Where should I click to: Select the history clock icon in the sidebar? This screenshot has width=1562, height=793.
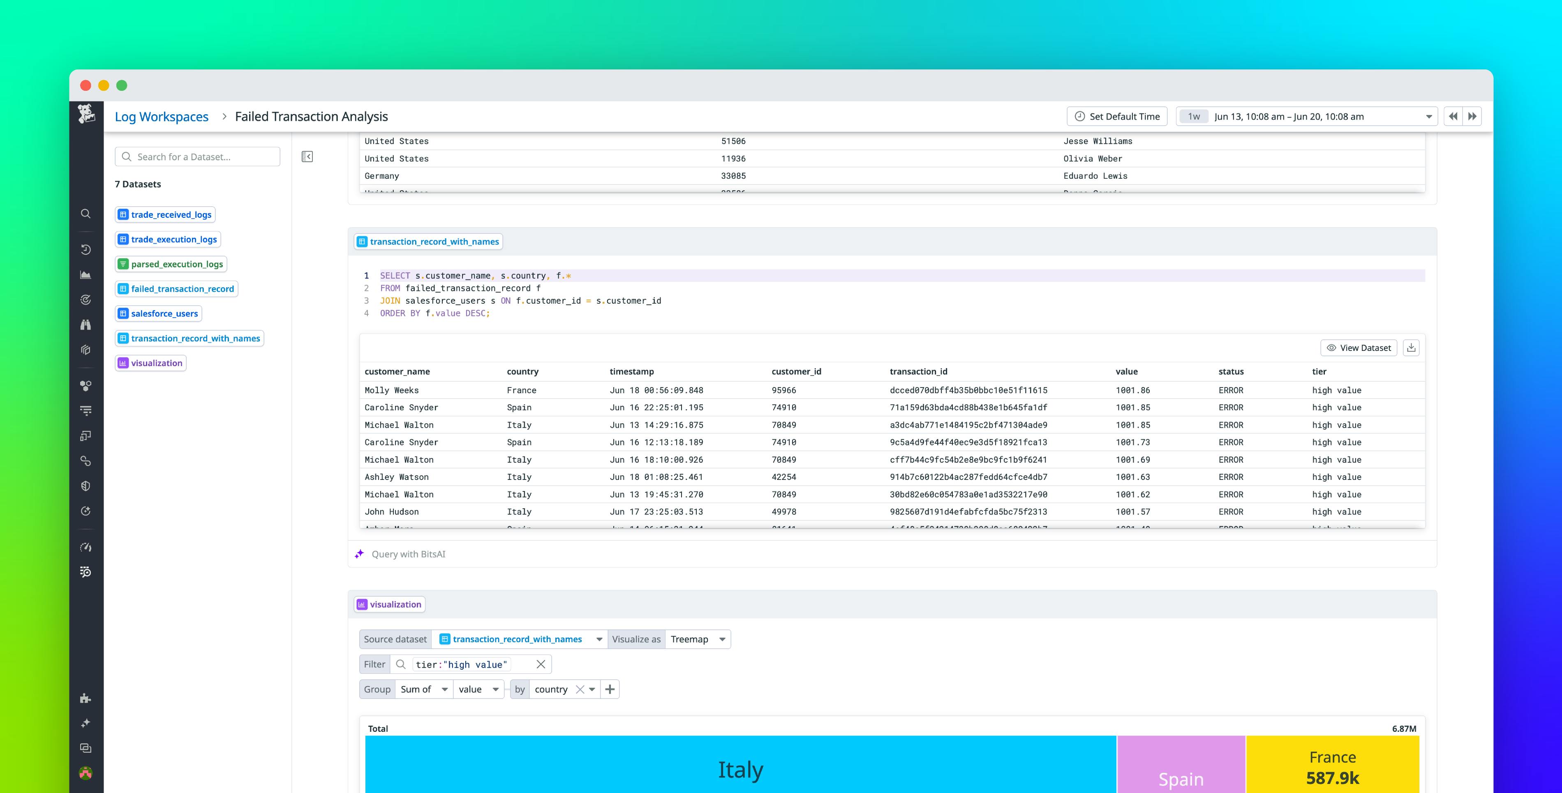(x=85, y=249)
